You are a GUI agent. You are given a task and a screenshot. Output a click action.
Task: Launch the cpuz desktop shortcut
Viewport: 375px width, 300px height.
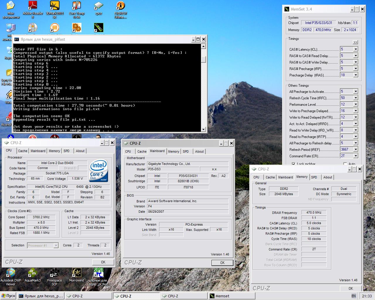98,8
